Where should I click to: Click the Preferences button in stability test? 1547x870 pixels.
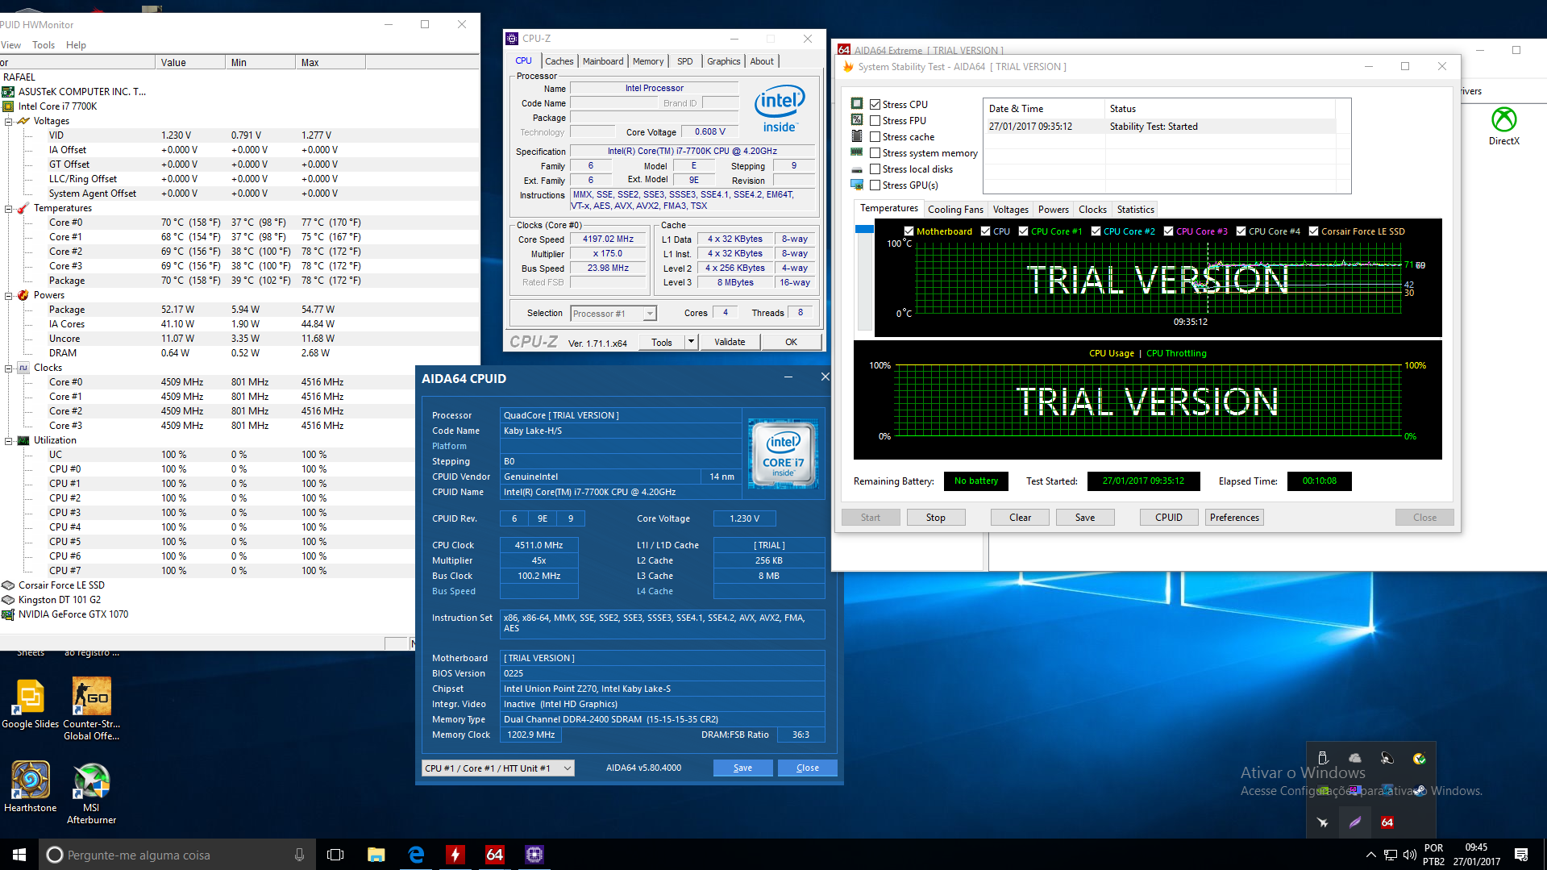coord(1233,518)
